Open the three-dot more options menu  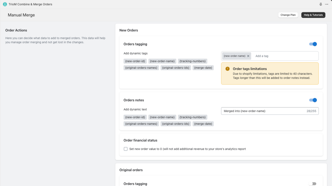pyautogui.click(x=327, y=4)
